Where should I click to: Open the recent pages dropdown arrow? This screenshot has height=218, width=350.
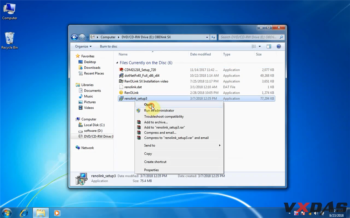pos(87,37)
